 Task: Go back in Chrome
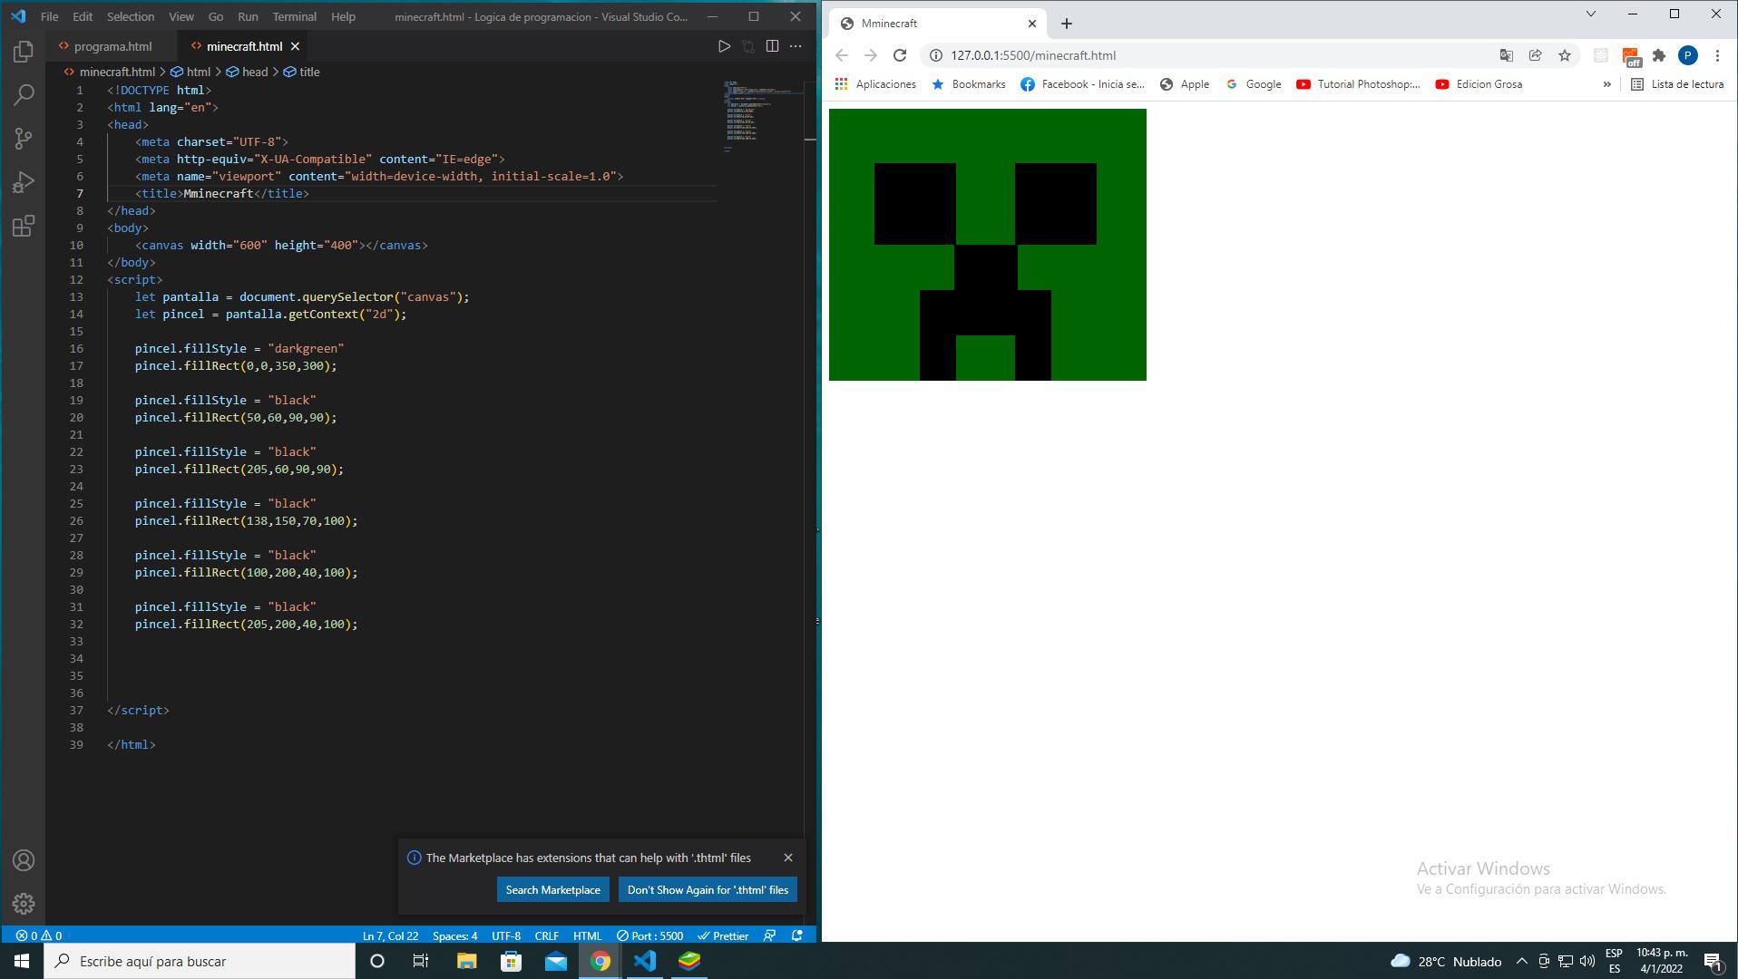click(842, 55)
